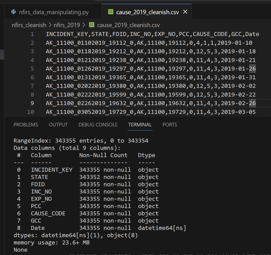Select the cause_2019_cleanish.csv editor tab
This screenshot has width=271, height=255.
[147, 12]
